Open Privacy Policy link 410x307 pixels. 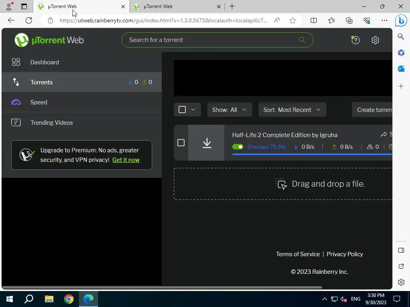[345, 254]
